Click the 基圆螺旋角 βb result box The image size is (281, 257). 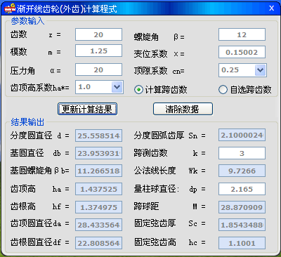click(x=98, y=171)
